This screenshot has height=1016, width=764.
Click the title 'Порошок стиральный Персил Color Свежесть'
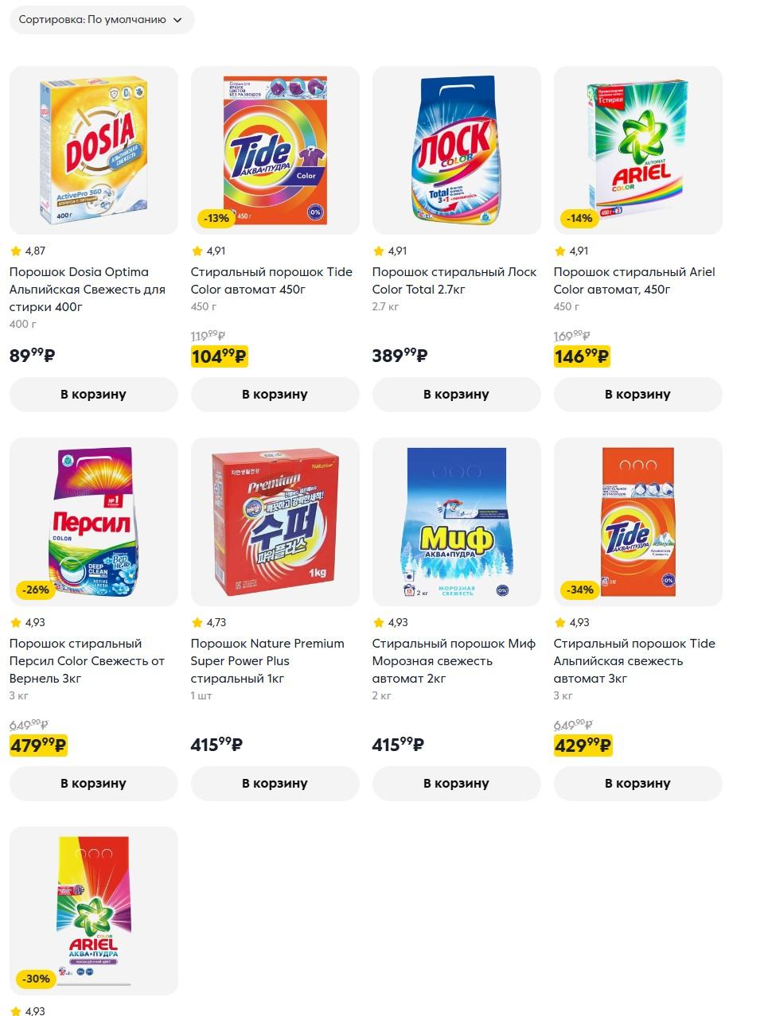point(87,661)
